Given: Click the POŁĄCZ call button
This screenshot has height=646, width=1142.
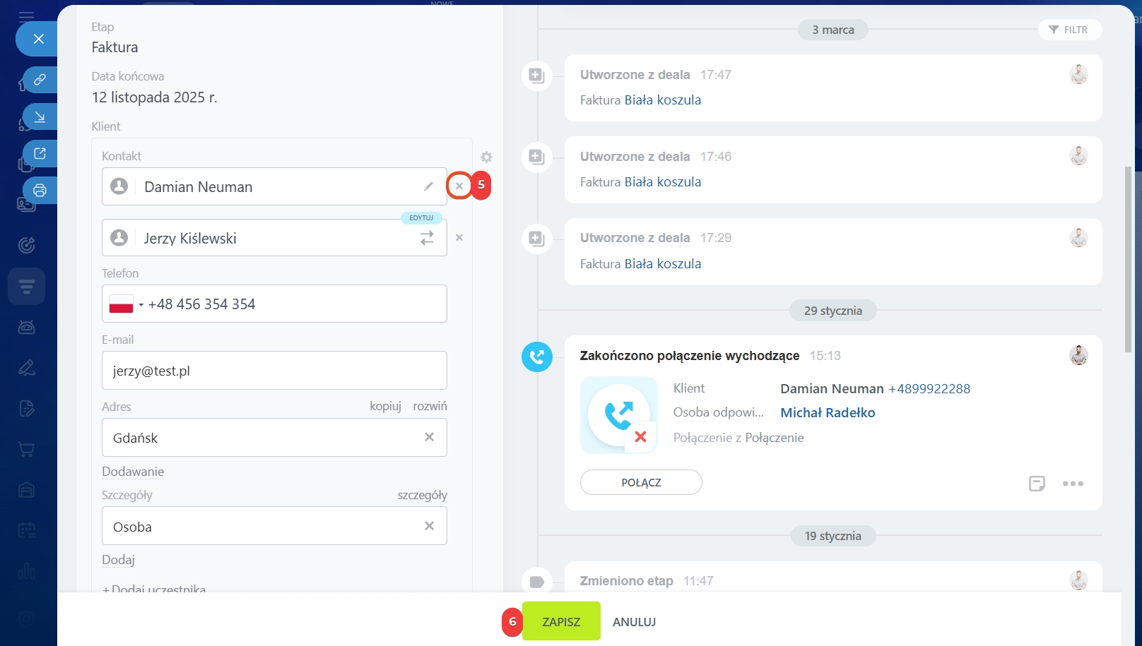Looking at the screenshot, I should coord(641,482).
